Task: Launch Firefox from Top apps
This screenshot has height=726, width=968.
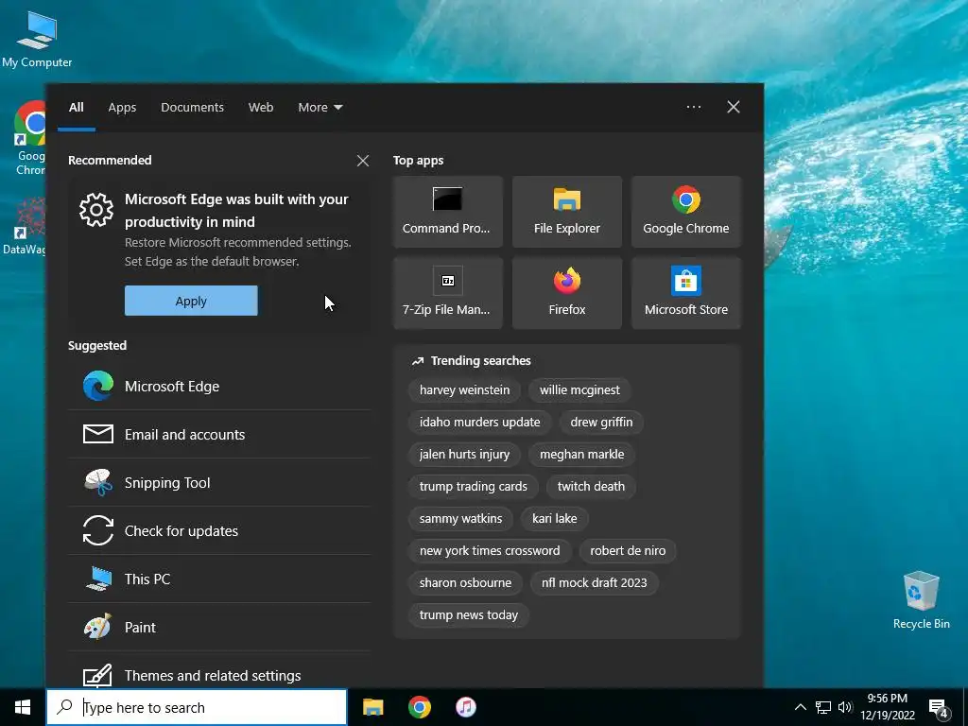Action: tap(567, 293)
